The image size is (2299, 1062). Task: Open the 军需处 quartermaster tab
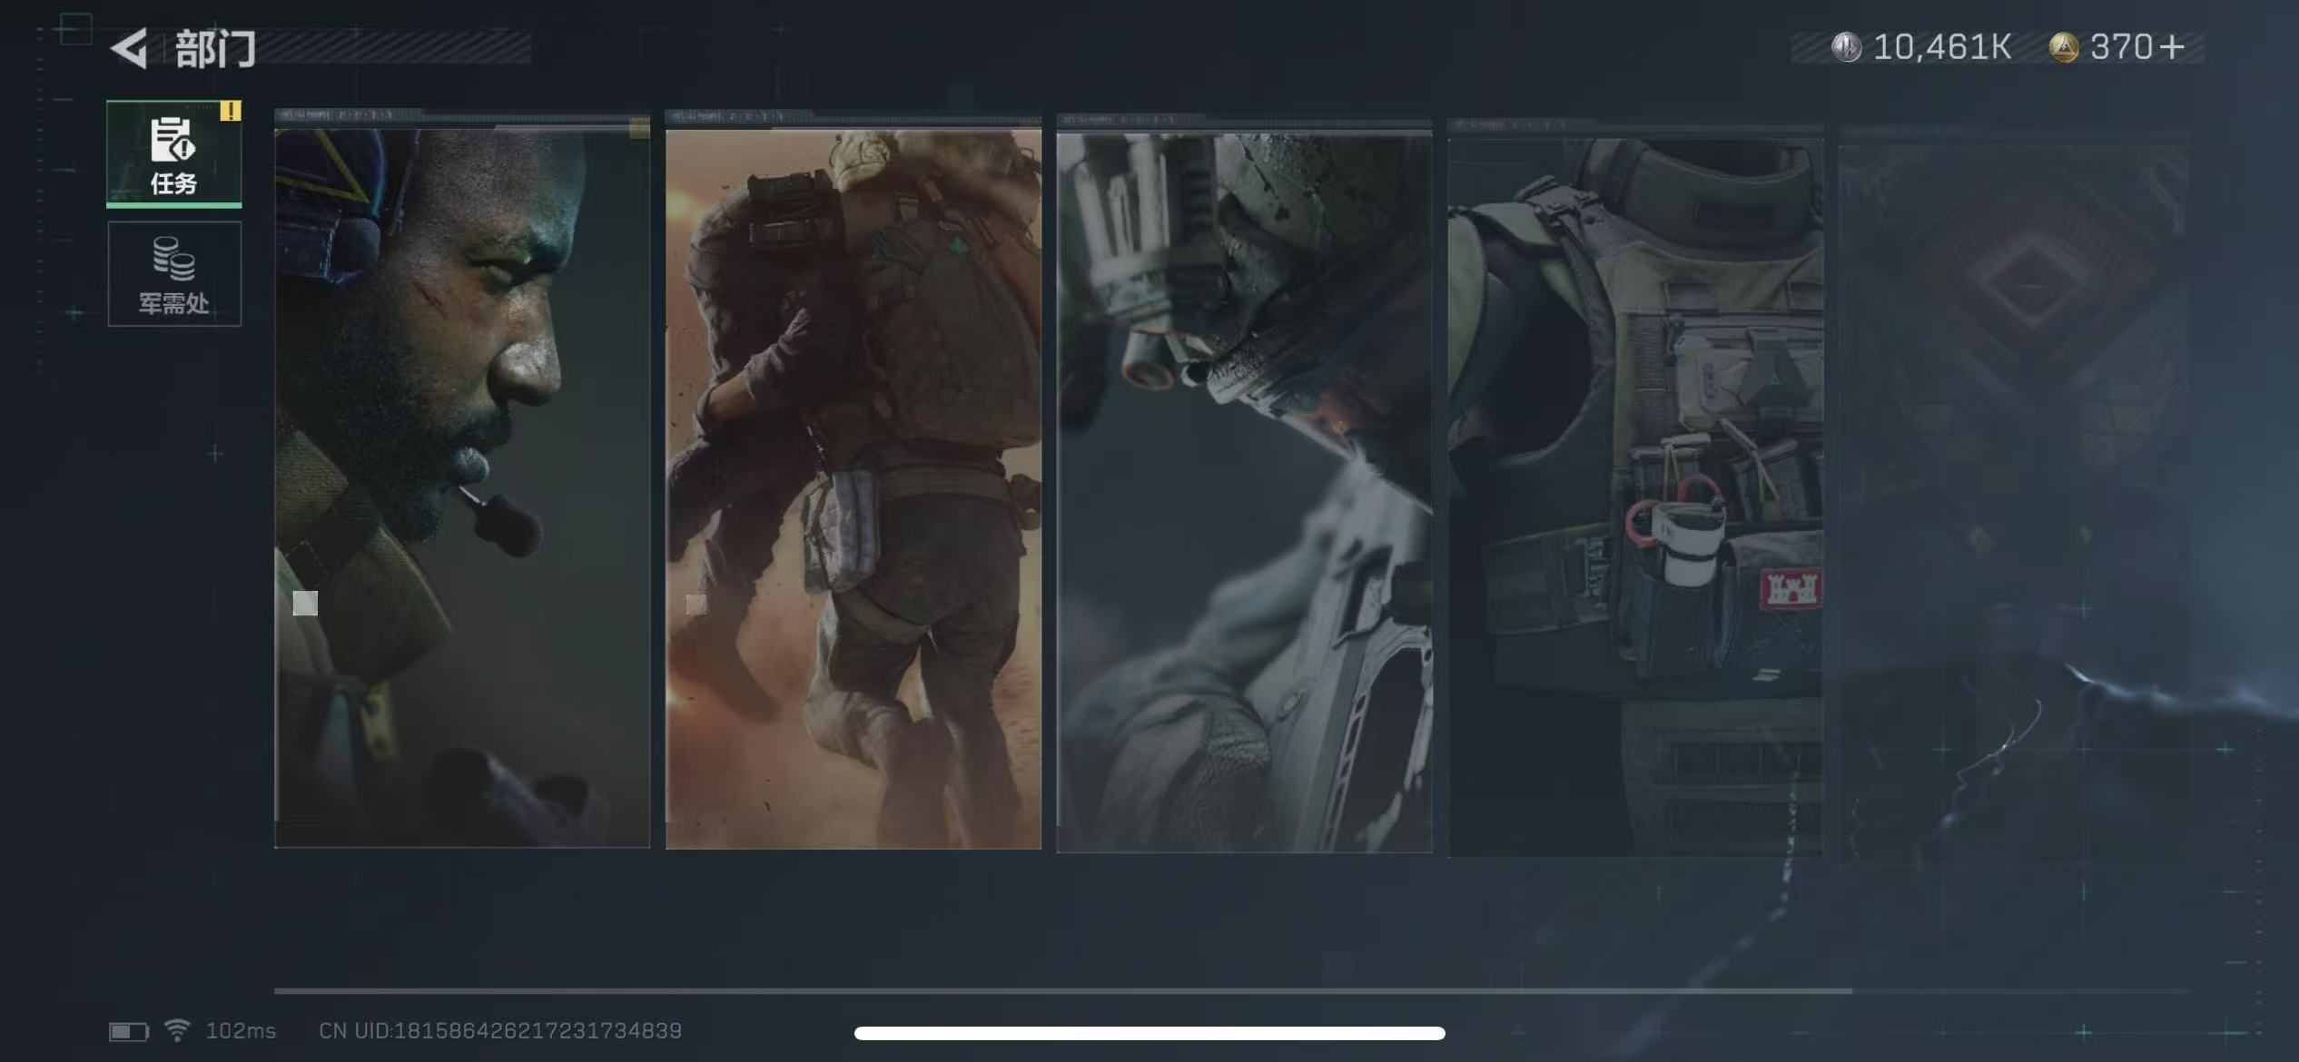tap(174, 273)
